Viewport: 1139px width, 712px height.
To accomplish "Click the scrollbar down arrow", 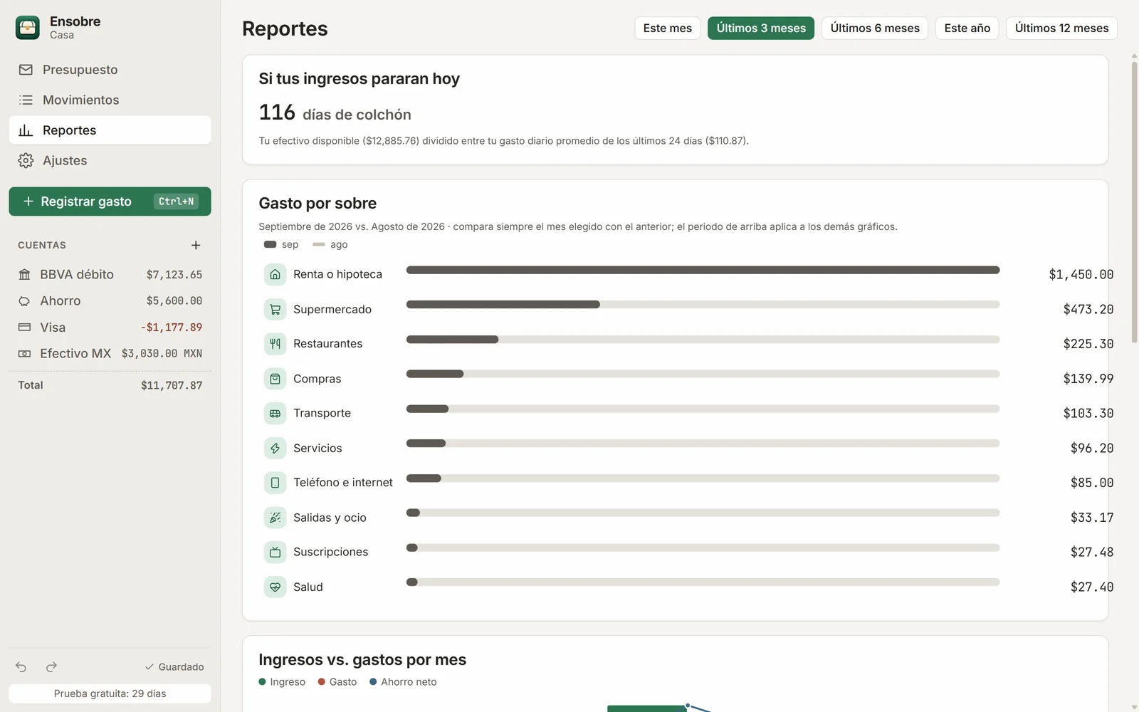I will point(1134,707).
